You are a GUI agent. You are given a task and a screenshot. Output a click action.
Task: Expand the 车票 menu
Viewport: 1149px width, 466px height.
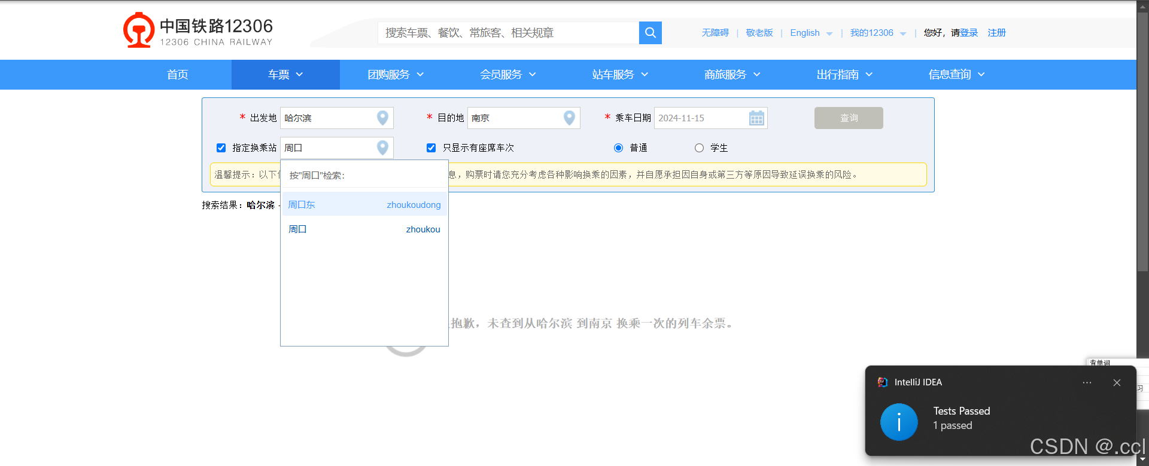point(285,75)
